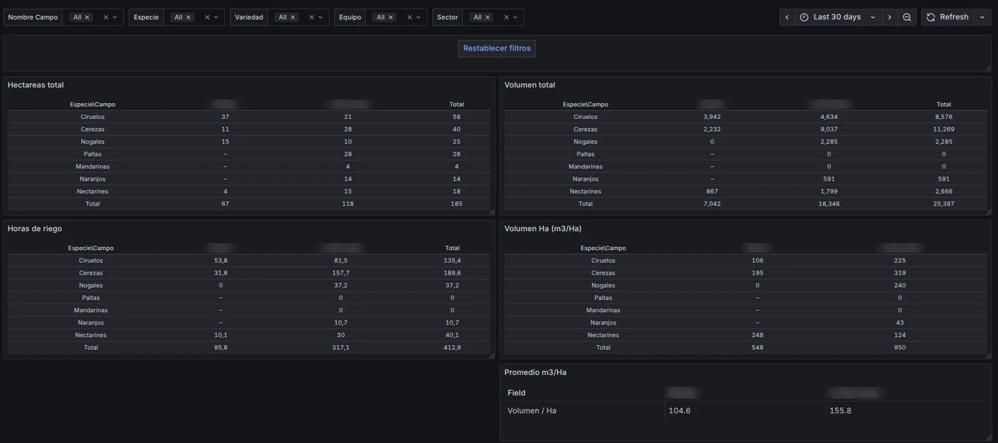
Task: Remove the All tag in Sector filter
Action: (x=488, y=17)
